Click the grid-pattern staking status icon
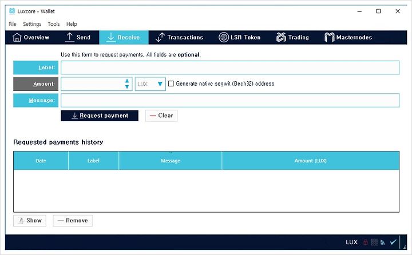Image resolution: width=412 pixels, height=255 pixels. point(374,242)
